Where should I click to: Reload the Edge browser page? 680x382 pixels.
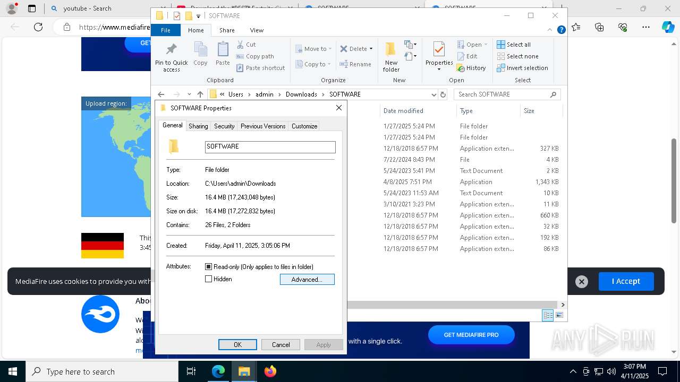tap(38, 27)
